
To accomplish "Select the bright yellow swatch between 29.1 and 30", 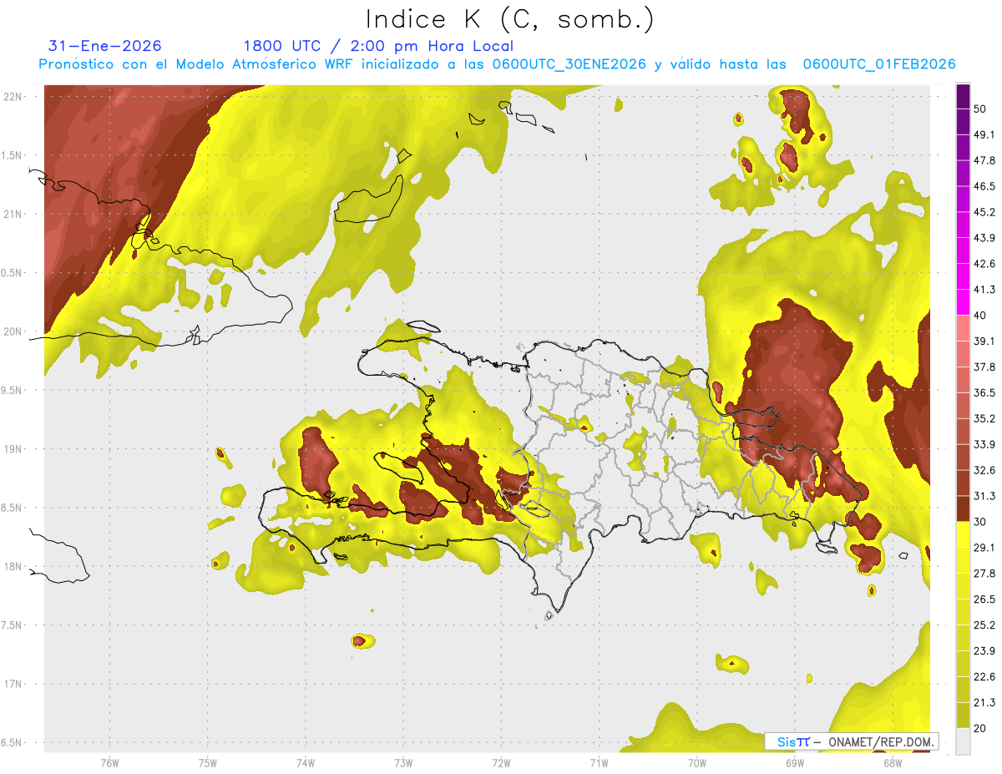I will coord(963,535).
